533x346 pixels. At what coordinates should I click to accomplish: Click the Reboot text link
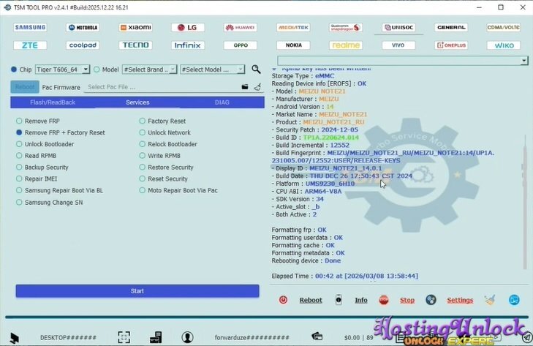click(311, 300)
